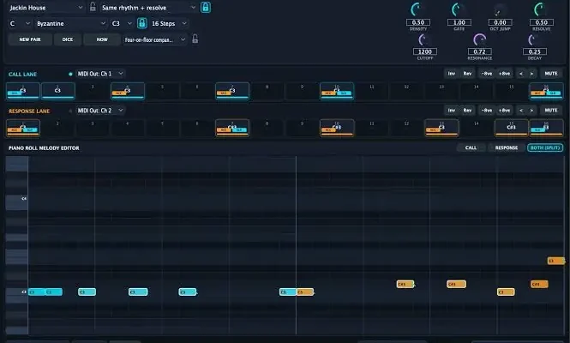Open the Call lane MIDI Out: Ch 1 dropdown
Screen dimensions: 570x343
pyautogui.click(x=100, y=74)
